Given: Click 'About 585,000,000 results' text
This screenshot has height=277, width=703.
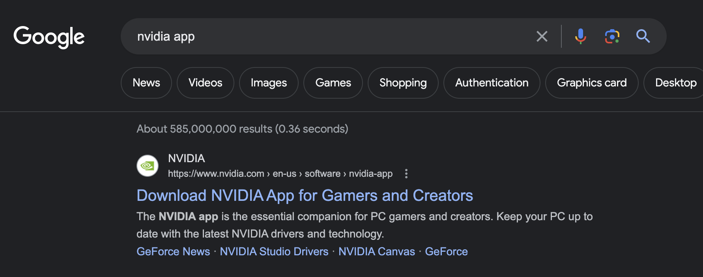Looking at the screenshot, I should [x=204, y=129].
